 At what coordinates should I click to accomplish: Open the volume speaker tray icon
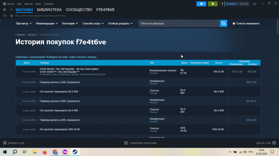click(245, 152)
